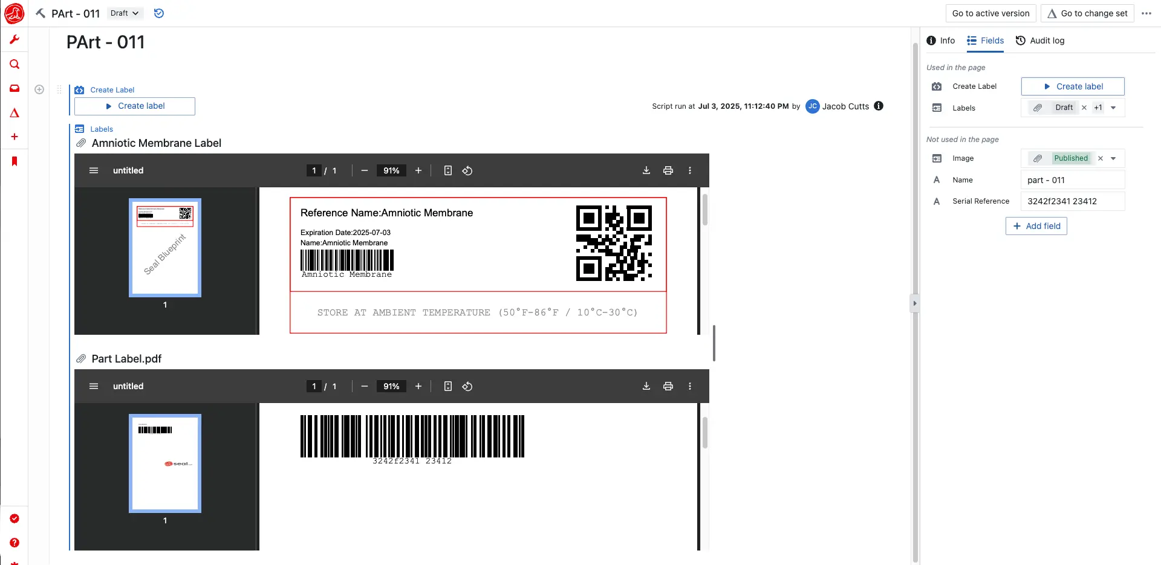This screenshot has height=565, width=1161.
Task: Fit to page in Amniotic Membrane viewer
Action: coord(448,170)
